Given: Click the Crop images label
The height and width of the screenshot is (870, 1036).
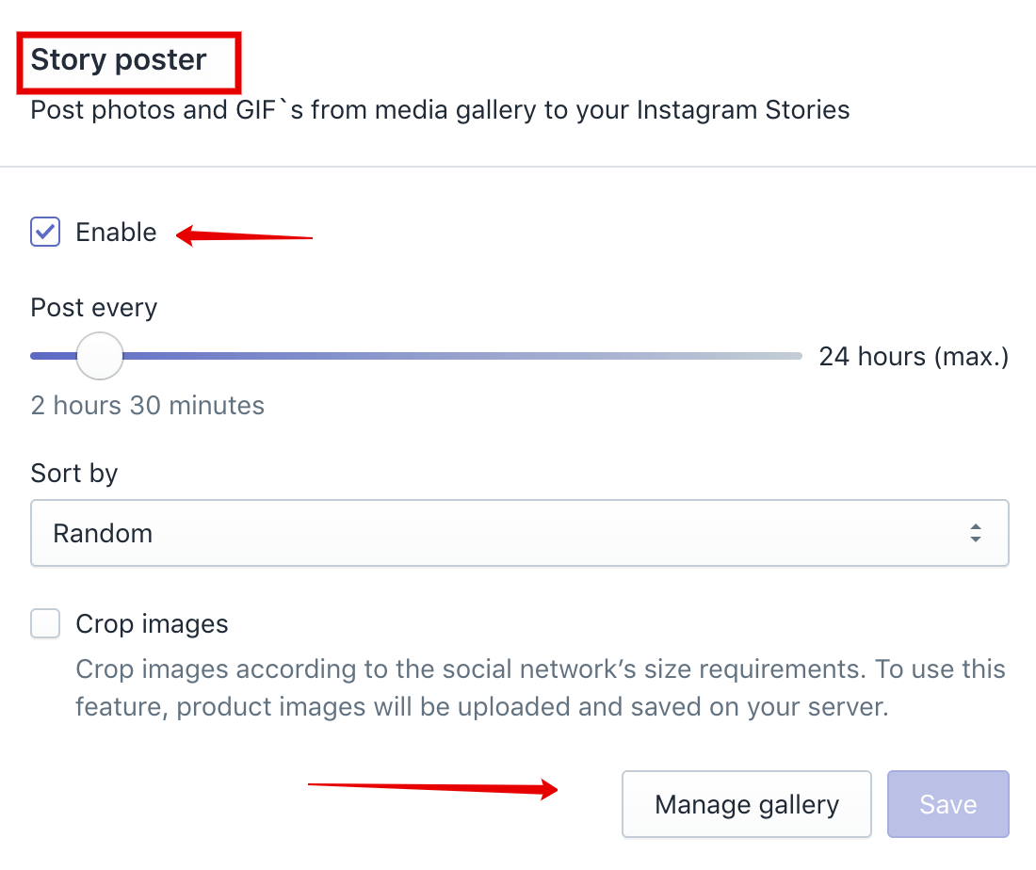Looking at the screenshot, I should coord(152,623).
